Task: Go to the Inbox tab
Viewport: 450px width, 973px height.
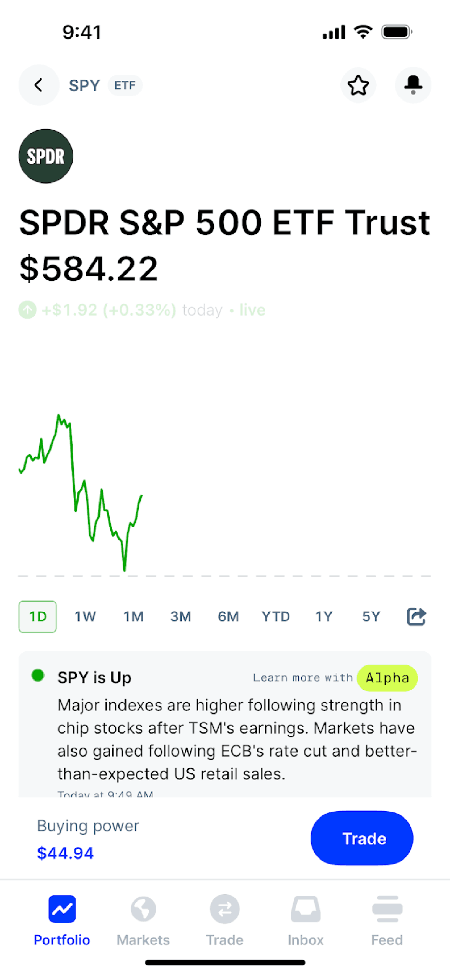Action: click(x=306, y=917)
